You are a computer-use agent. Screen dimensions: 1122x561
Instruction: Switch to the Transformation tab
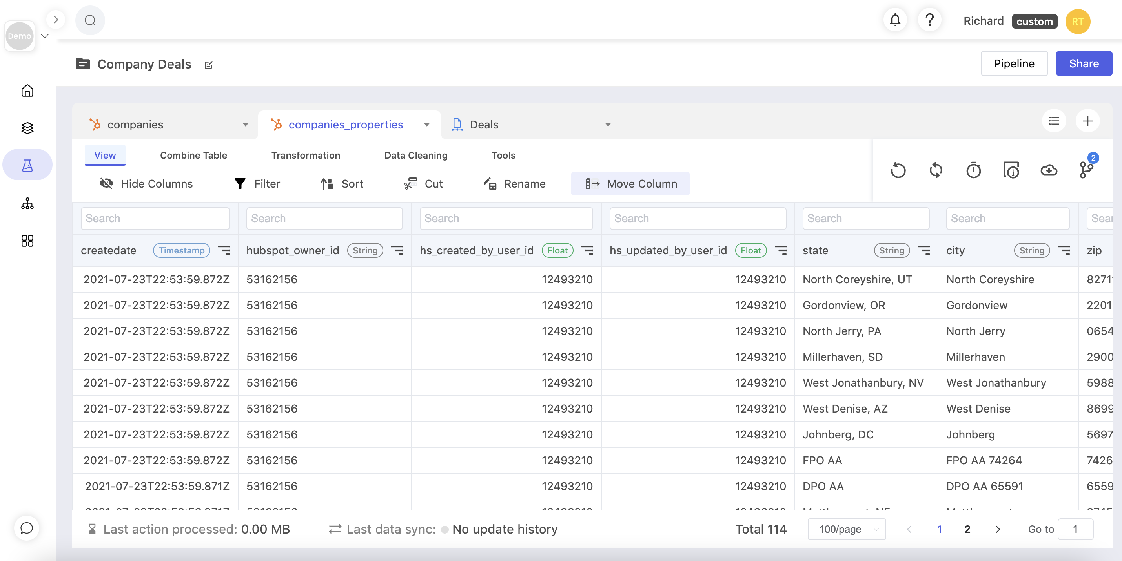[305, 155]
